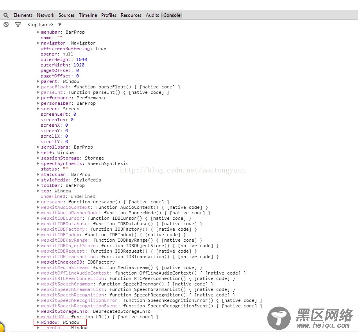358x332 pixels.
Task: Click the status: "" line
Action: click(54, 169)
